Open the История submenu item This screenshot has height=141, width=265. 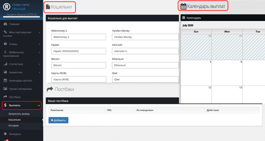click(13, 125)
